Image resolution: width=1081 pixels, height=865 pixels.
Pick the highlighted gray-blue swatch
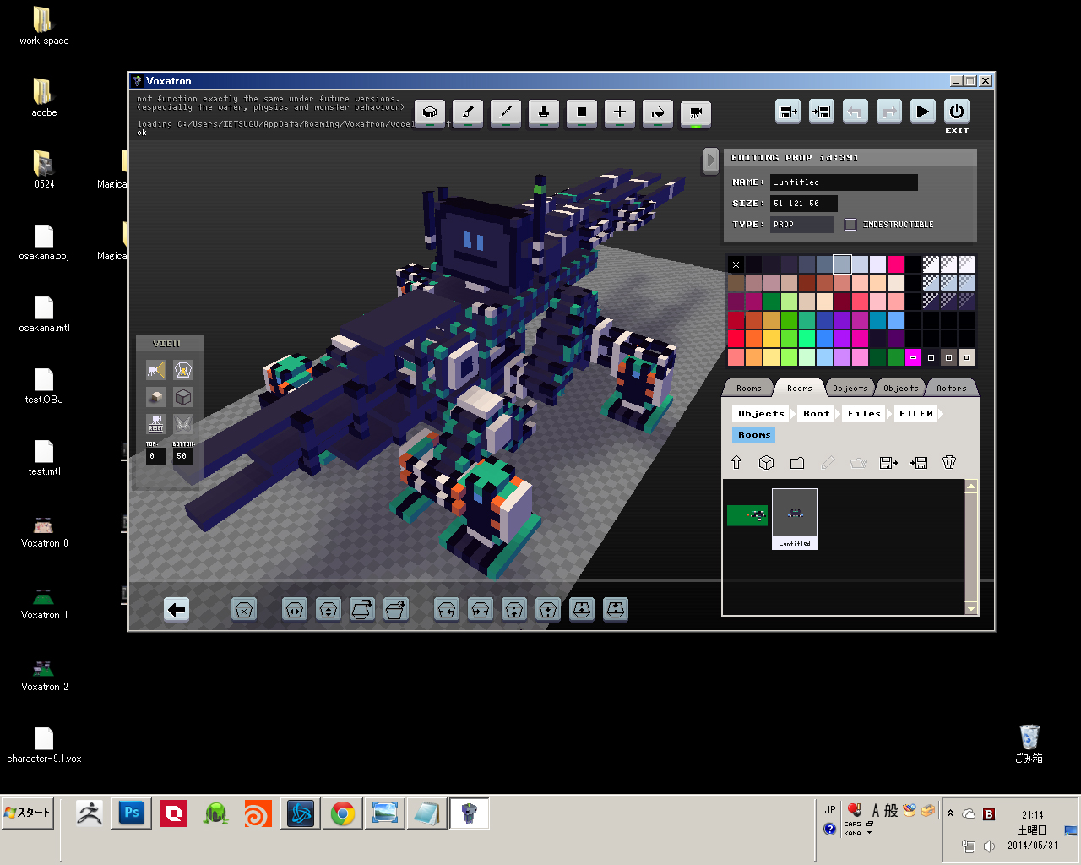(x=842, y=264)
